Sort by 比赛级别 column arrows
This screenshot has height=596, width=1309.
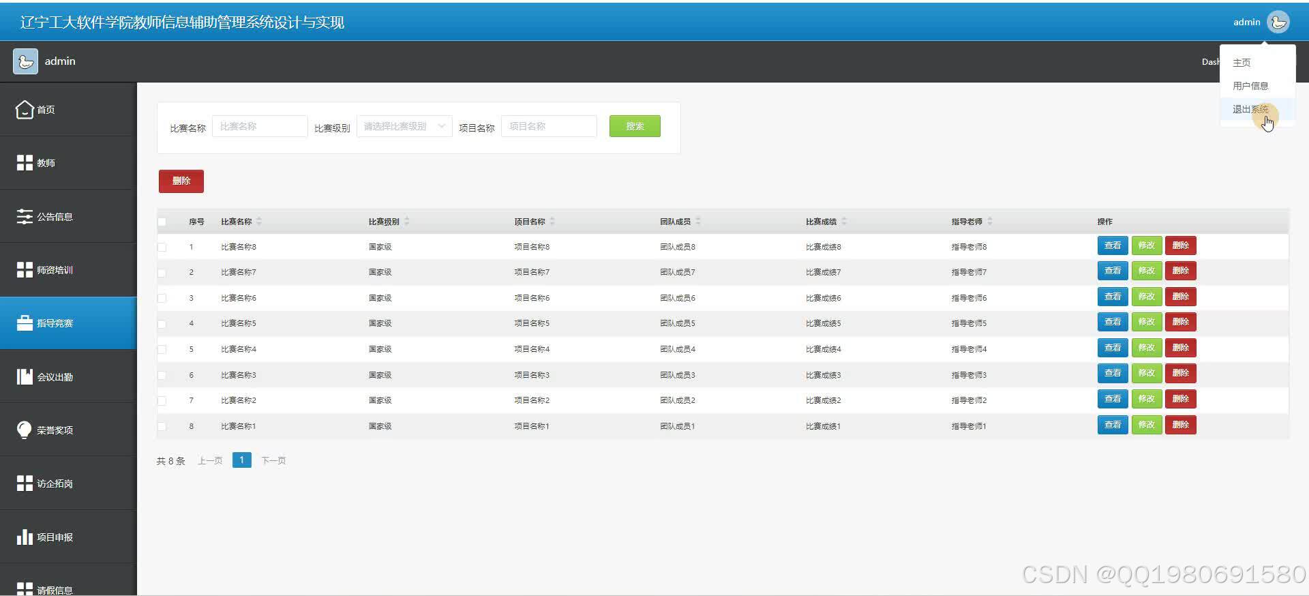[x=407, y=222]
